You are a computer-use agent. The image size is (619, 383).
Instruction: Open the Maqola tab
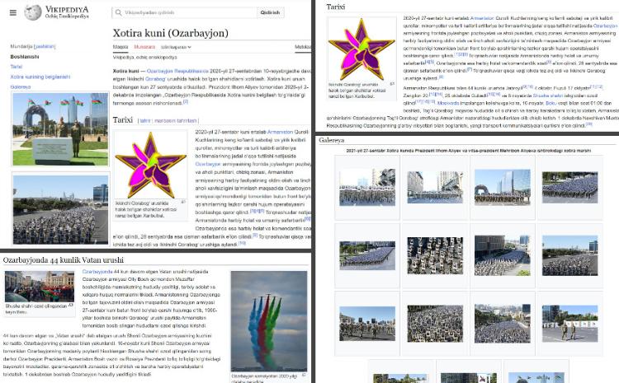click(120, 47)
